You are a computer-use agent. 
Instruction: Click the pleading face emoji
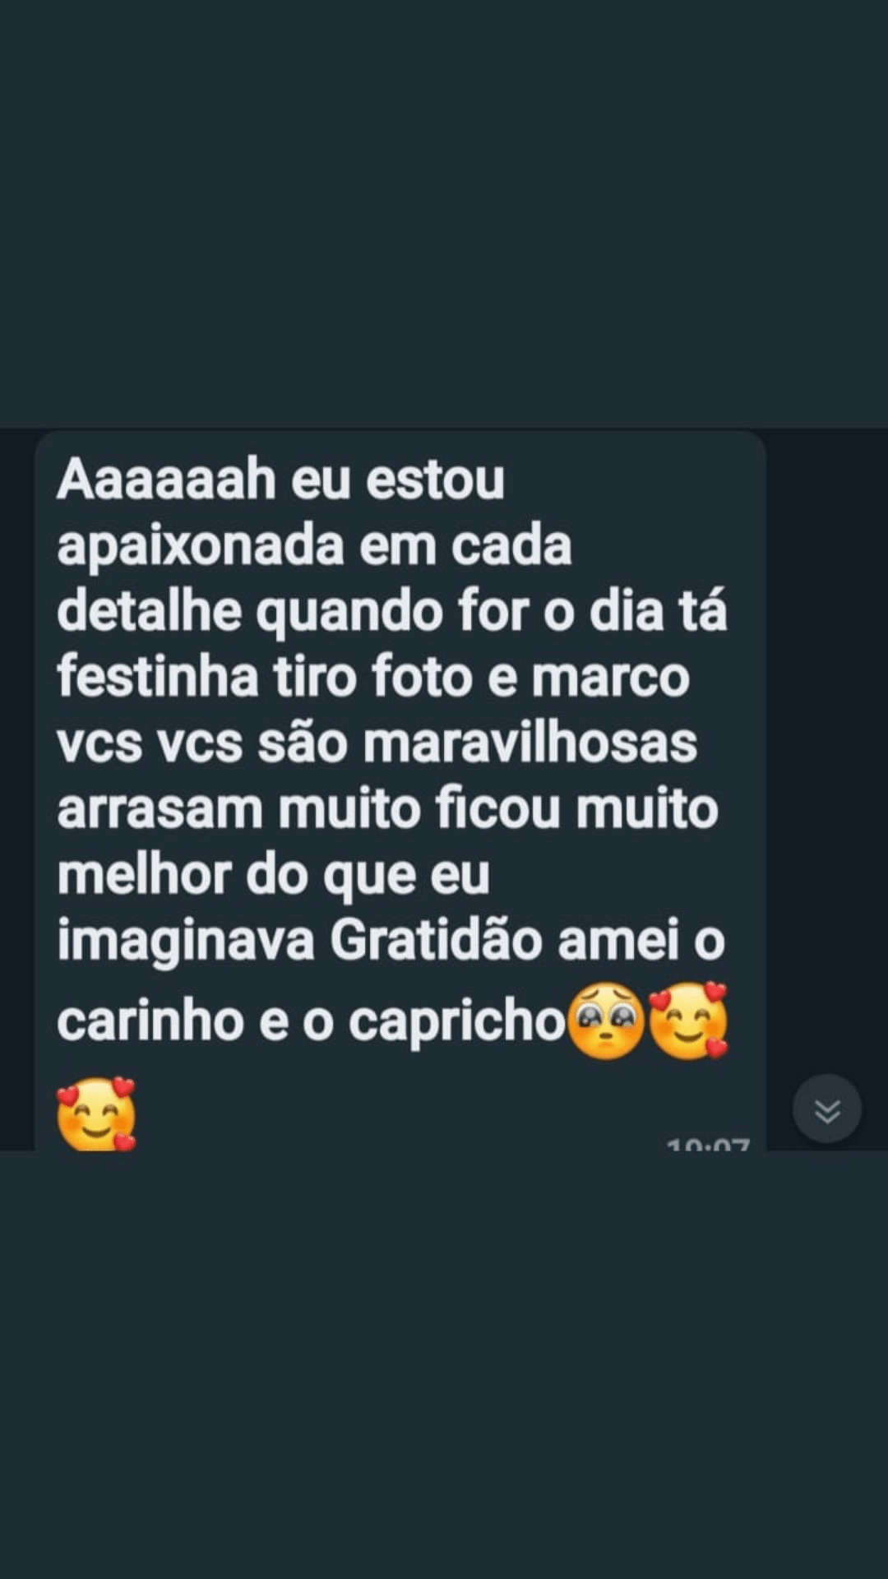click(x=607, y=1021)
